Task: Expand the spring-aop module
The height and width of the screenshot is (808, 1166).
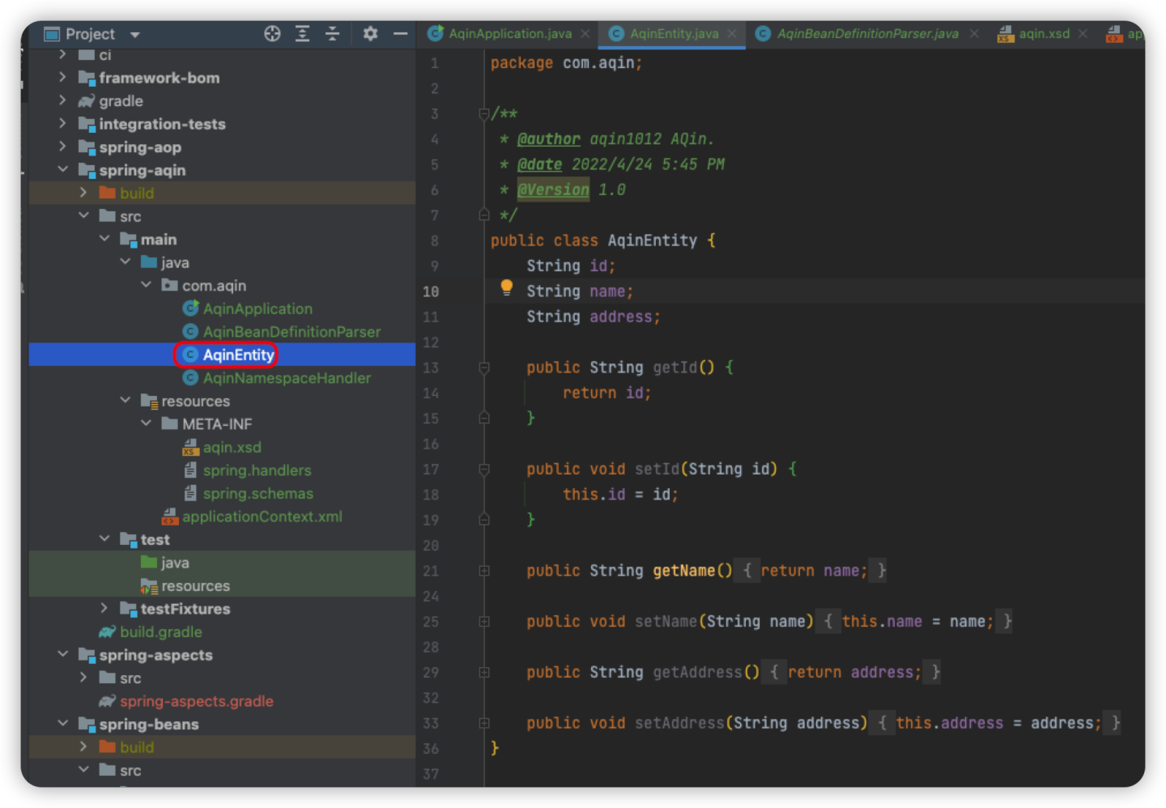Action: pos(62,147)
